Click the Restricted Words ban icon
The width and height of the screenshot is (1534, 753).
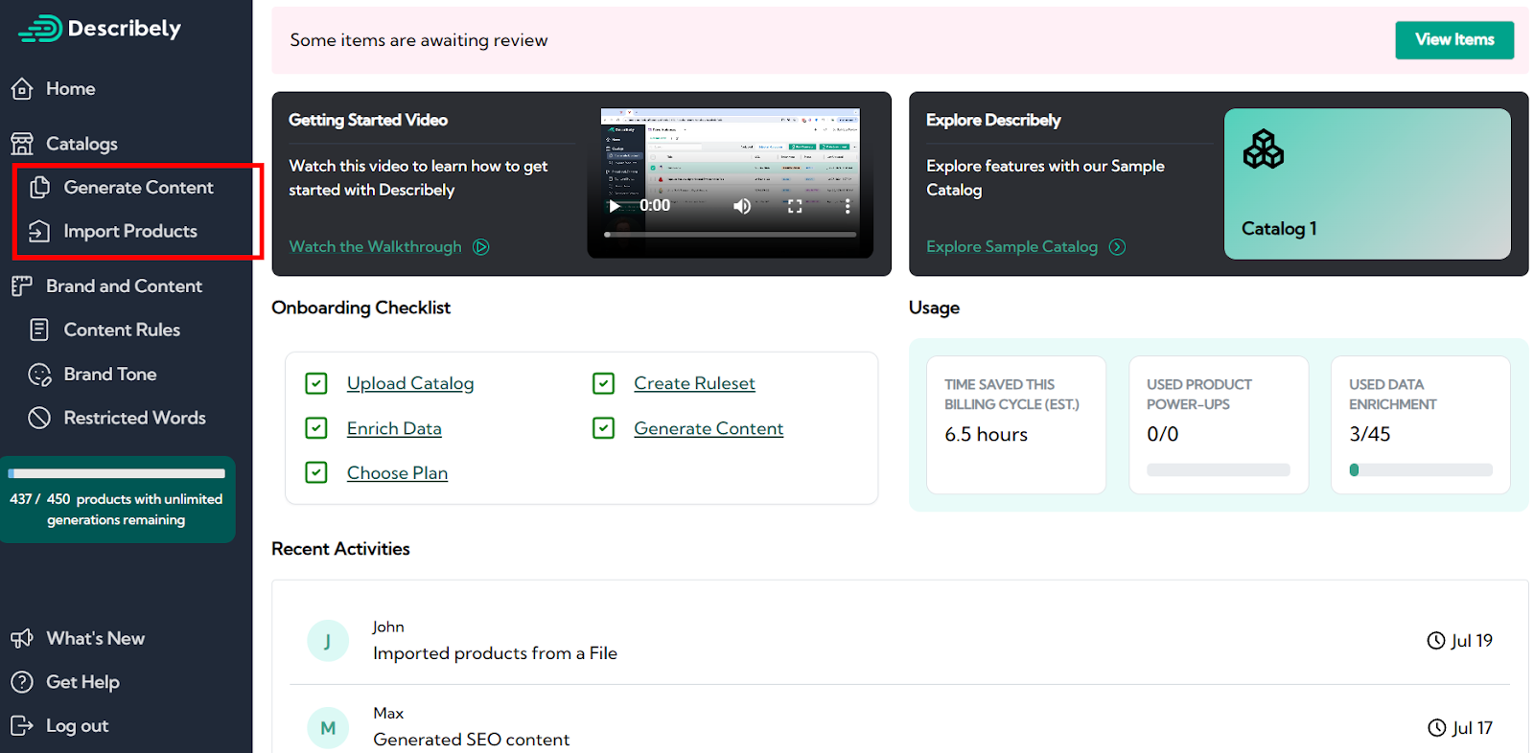click(x=39, y=418)
